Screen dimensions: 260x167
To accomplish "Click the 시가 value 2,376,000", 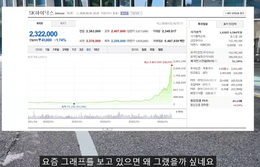I will point(93,41).
